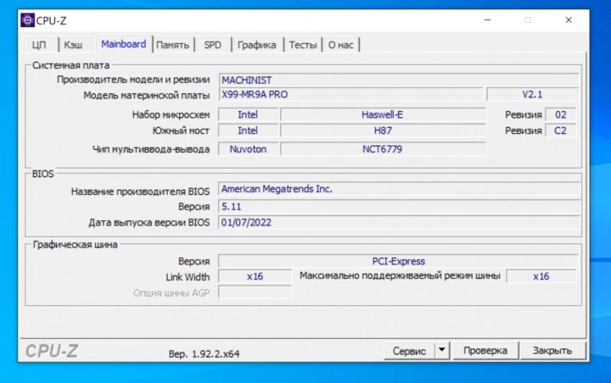This screenshot has width=611, height=383.
Task: Open the Графика tab
Action: pyautogui.click(x=256, y=45)
